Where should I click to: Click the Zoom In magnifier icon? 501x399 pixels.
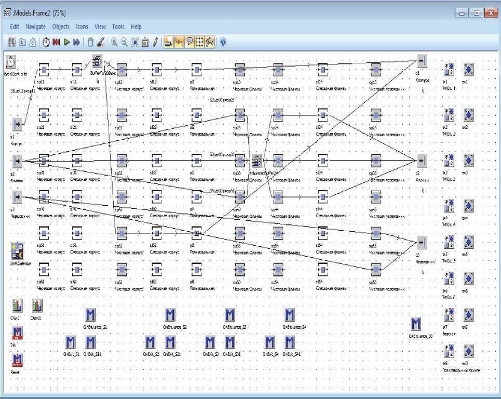click(114, 42)
